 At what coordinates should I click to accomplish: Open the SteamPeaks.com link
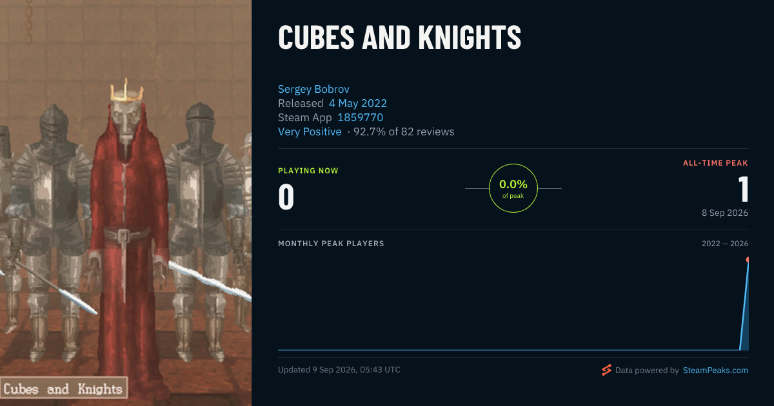click(x=715, y=371)
